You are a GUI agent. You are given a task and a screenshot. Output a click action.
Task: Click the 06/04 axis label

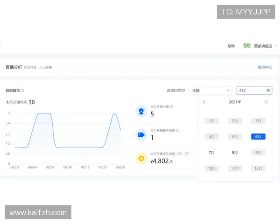click(33, 167)
